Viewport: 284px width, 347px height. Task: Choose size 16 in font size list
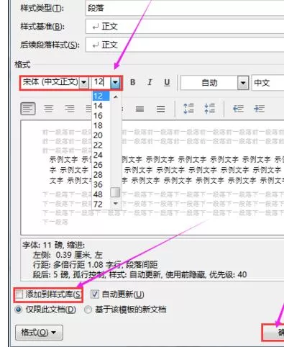(101, 116)
